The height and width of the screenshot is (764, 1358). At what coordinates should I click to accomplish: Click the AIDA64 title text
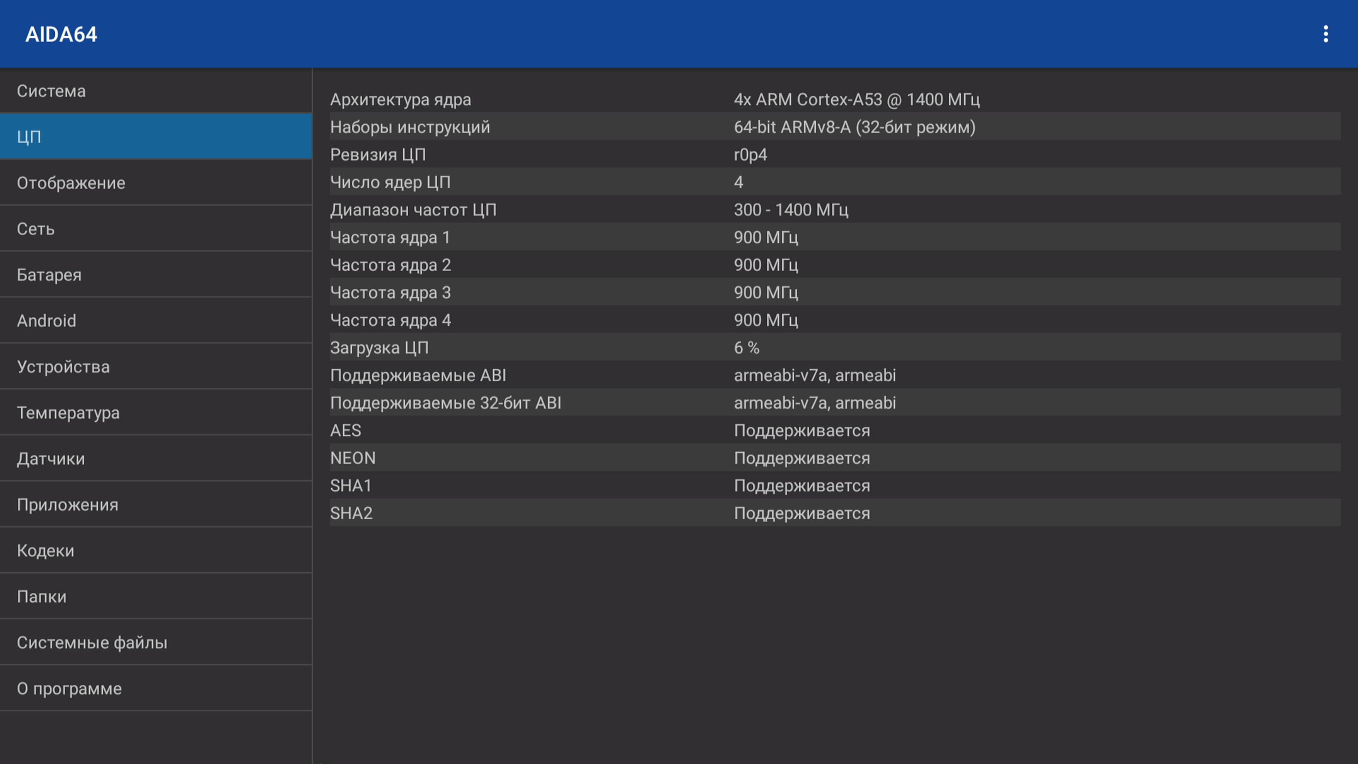pyautogui.click(x=61, y=34)
